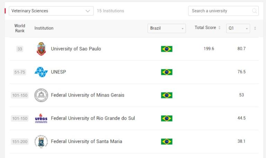
Task: Open the UNESP institution link
Action: coord(58,72)
